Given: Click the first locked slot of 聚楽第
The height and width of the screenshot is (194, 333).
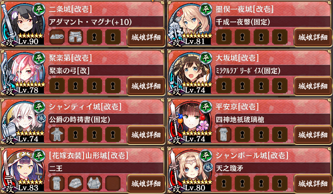Looking at the screenshot, I should (57, 86).
